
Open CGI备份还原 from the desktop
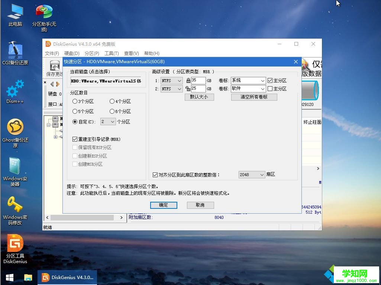click(15, 52)
